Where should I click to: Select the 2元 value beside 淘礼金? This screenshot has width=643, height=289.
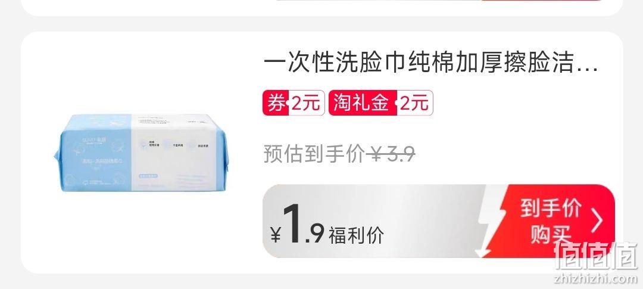414,102
